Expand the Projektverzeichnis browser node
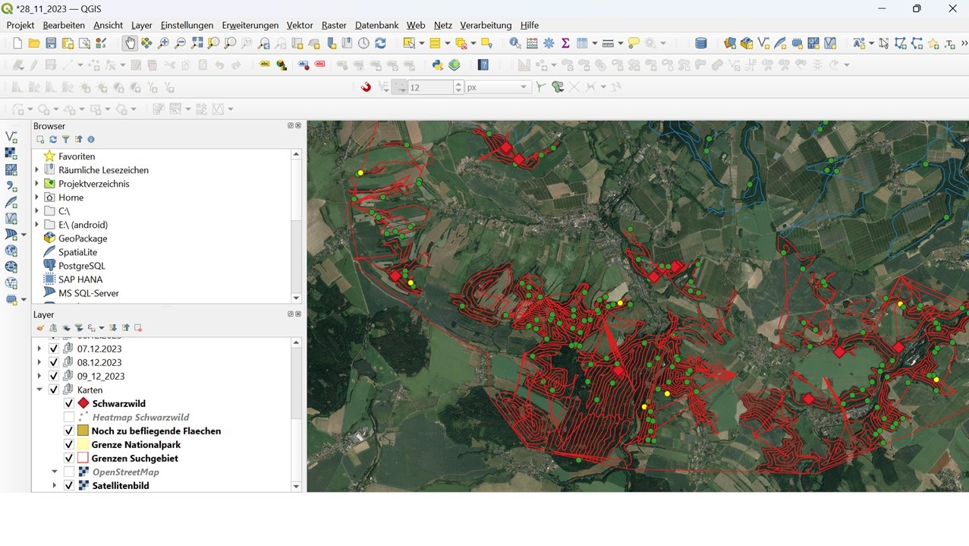 (x=37, y=184)
